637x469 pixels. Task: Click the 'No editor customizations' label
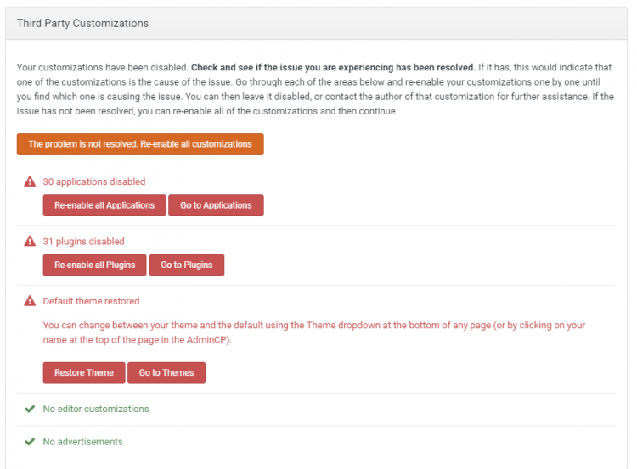[96, 409]
